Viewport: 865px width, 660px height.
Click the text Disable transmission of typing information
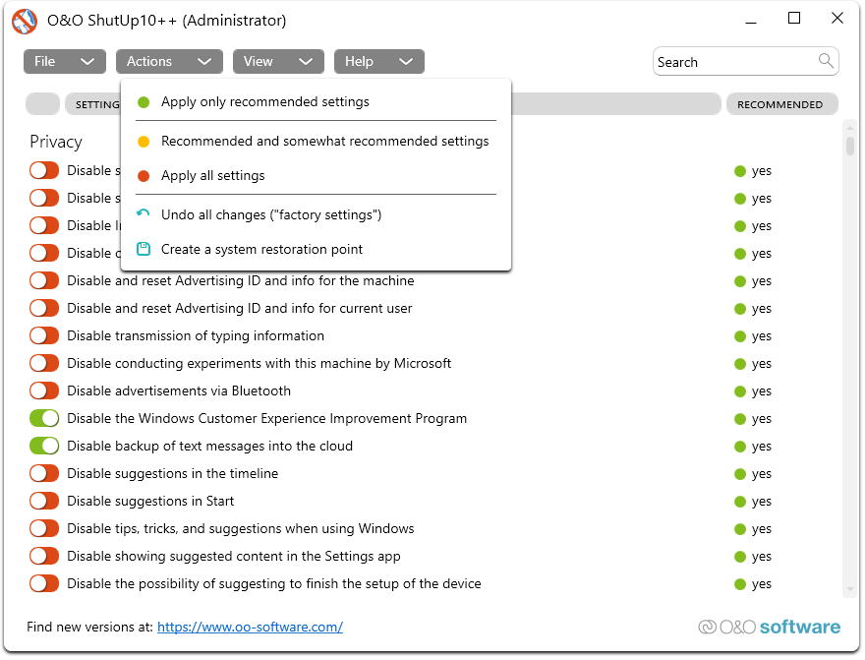[x=196, y=336]
